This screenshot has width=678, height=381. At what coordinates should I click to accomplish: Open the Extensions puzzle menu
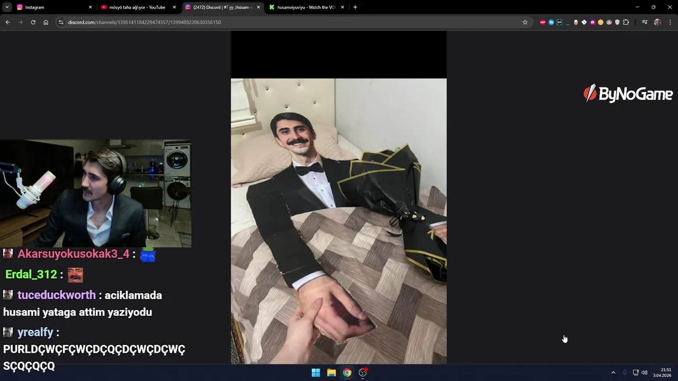tap(626, 22)
